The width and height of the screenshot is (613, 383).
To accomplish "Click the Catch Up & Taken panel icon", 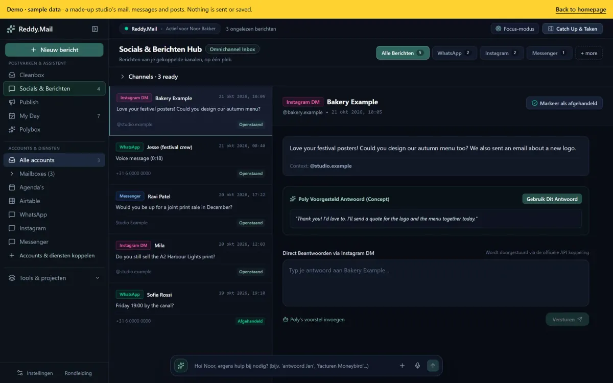I will [551, 29].
